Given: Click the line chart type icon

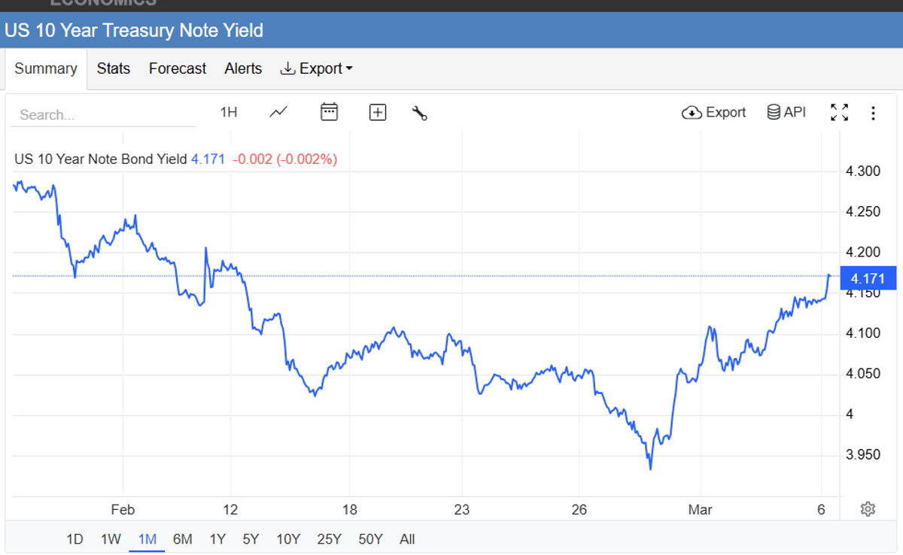Looking at the screenshot, I should (278, 112).
